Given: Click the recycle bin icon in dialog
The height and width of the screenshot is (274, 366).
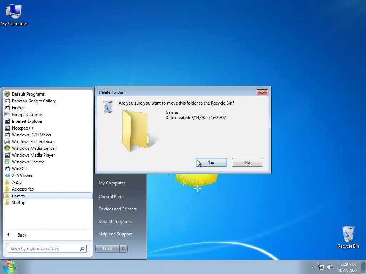Looking at the screenshot, I should click(x=108, y=107).
